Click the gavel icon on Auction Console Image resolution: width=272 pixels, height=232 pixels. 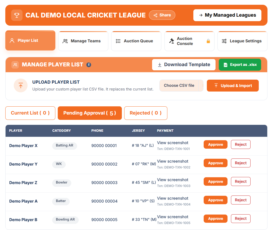tap(172, 41)
